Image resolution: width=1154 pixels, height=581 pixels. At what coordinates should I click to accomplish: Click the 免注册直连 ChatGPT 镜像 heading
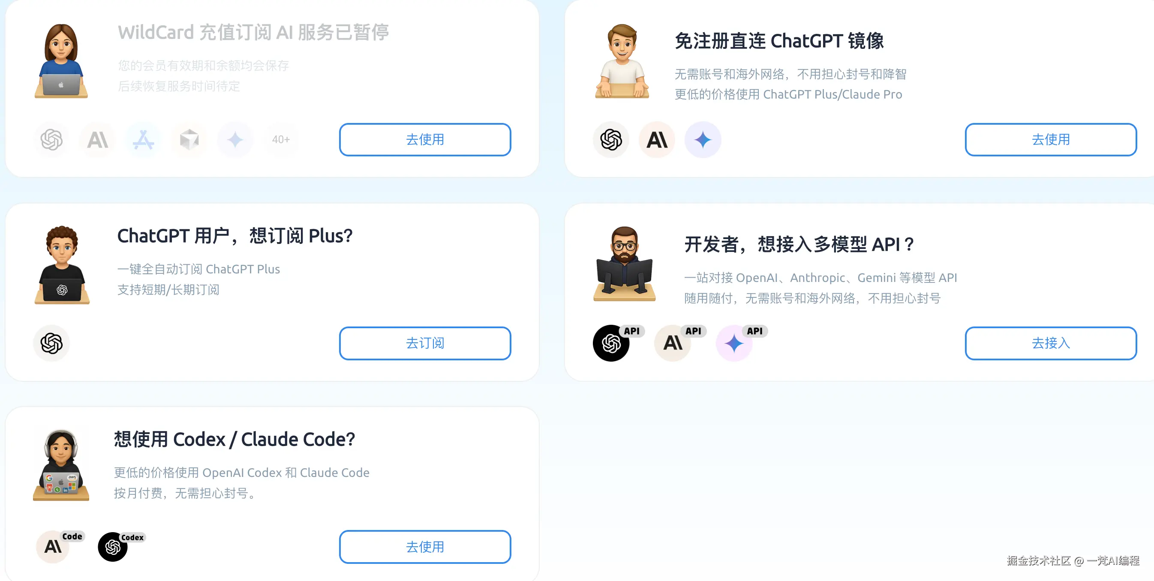pos(779,41)
